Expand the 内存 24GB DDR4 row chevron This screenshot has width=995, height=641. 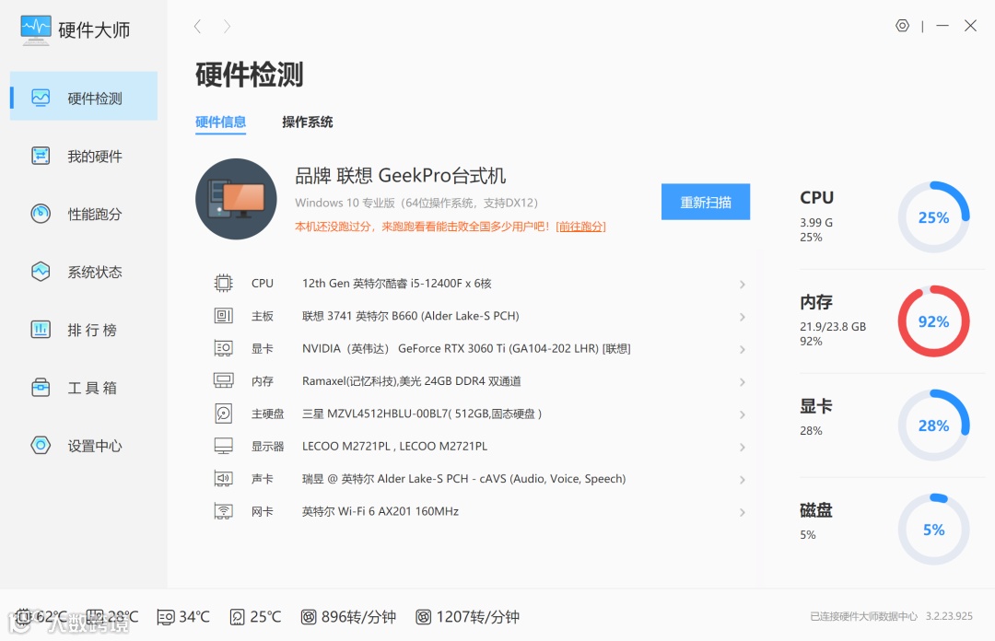pos(742,382)
